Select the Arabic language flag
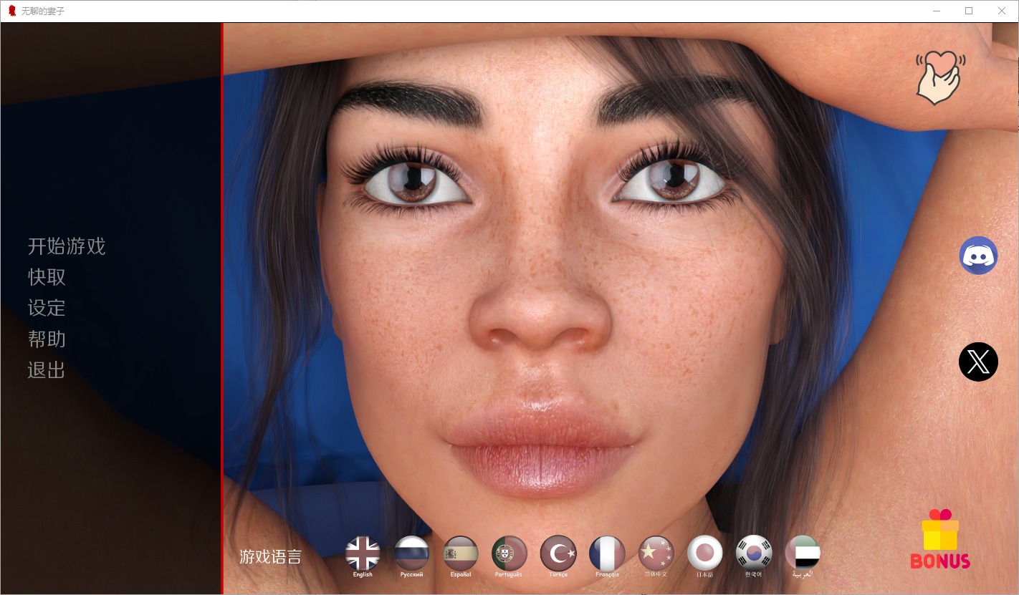This screenshot has height=595, width=1019. tap(803, 553)
